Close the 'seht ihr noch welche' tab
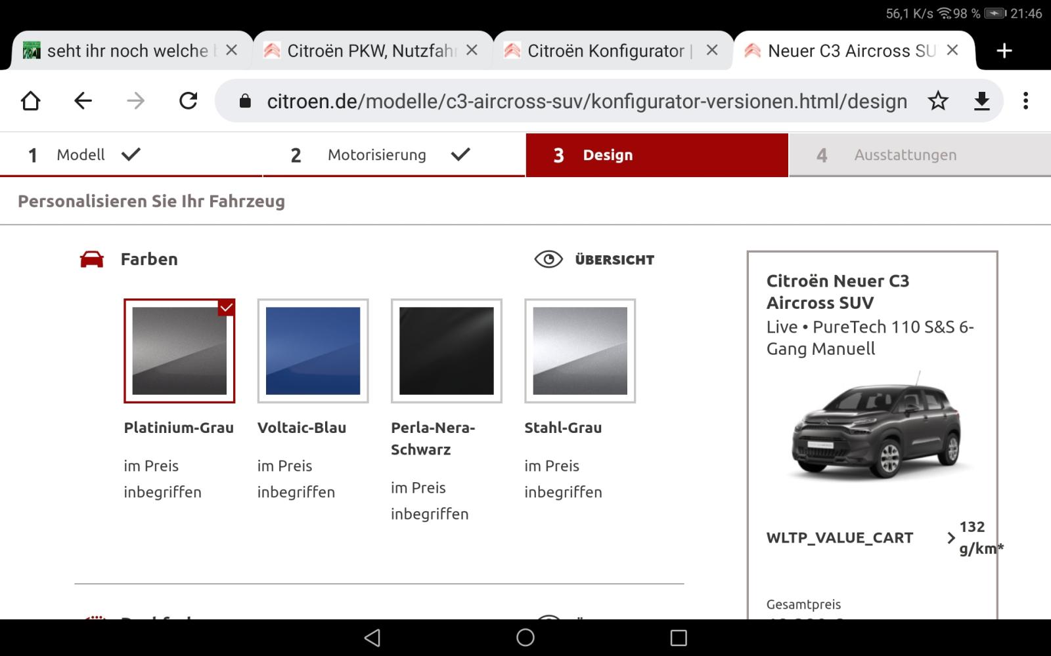The width and height of the screenshot is (1051, 656). point(231,51)
